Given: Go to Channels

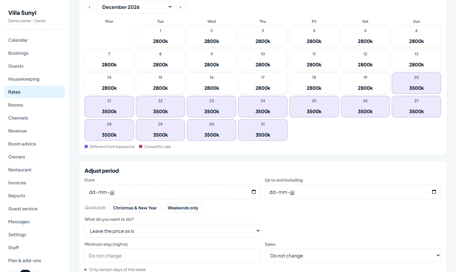Looking at the screenshot, I should (x=35, y=118).
